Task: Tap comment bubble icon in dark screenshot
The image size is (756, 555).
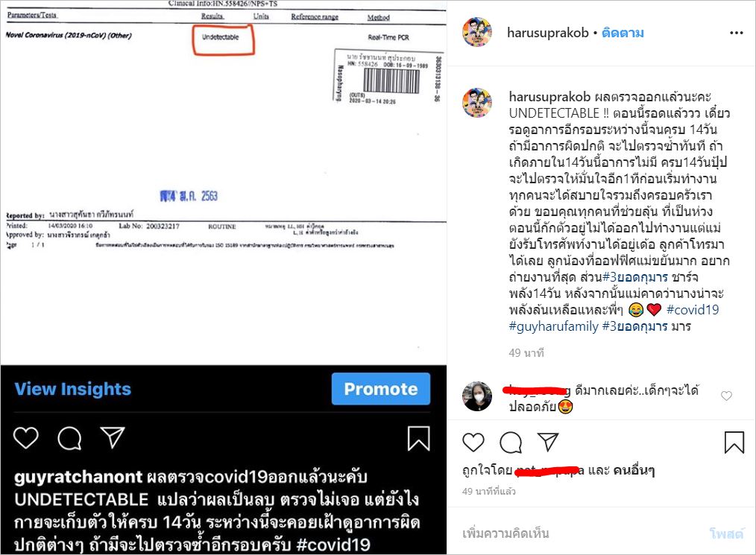Action: [69, 438]
